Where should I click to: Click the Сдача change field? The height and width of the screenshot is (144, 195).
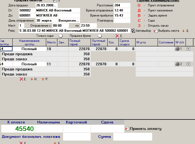pos(107,129)
